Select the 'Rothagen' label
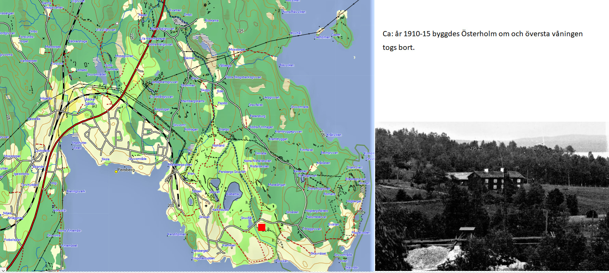 pos(191,129)
